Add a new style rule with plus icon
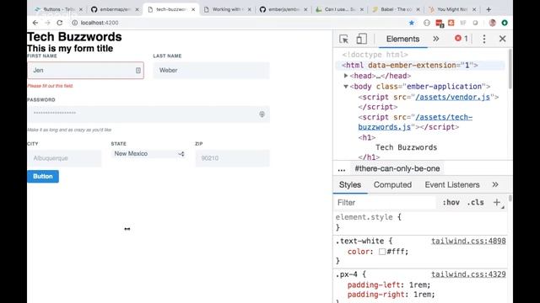This screenshot has width=540, height=303. pos(497,202)
